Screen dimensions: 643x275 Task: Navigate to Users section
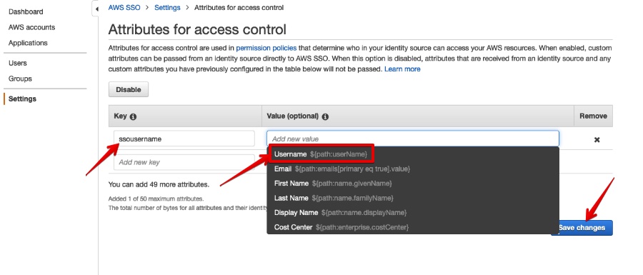18,63
